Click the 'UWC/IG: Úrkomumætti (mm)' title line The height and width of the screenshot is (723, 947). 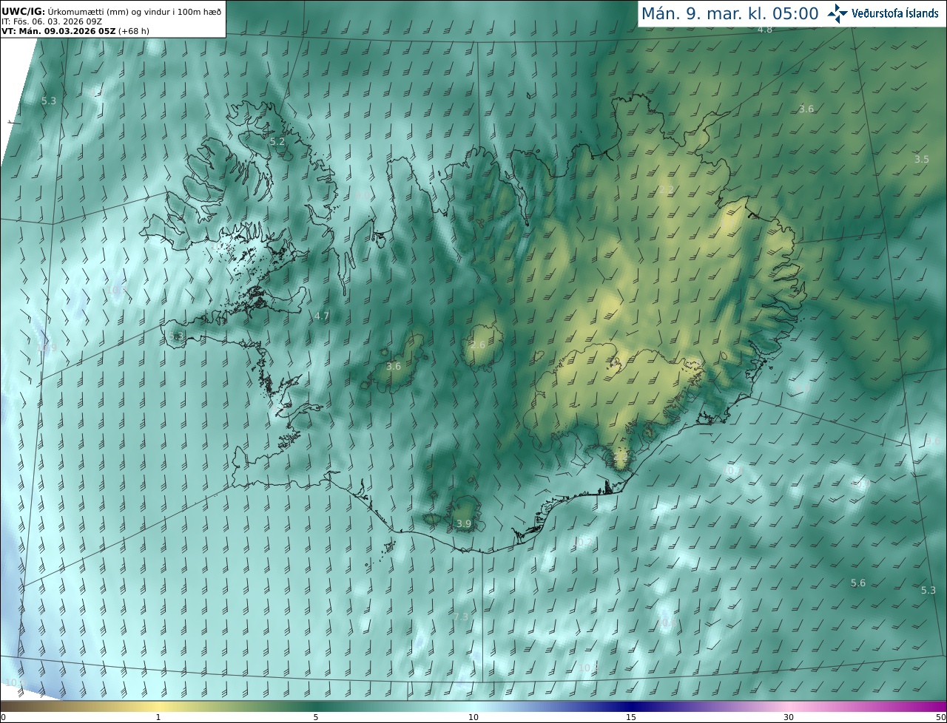[x=111, y=11]
